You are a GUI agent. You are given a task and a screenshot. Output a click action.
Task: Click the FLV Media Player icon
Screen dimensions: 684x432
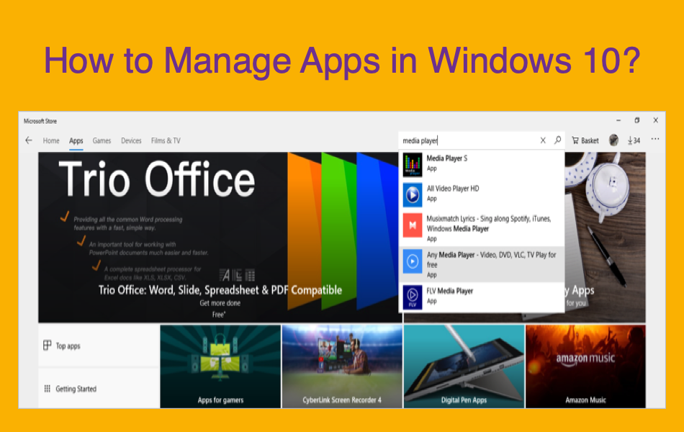413,297
